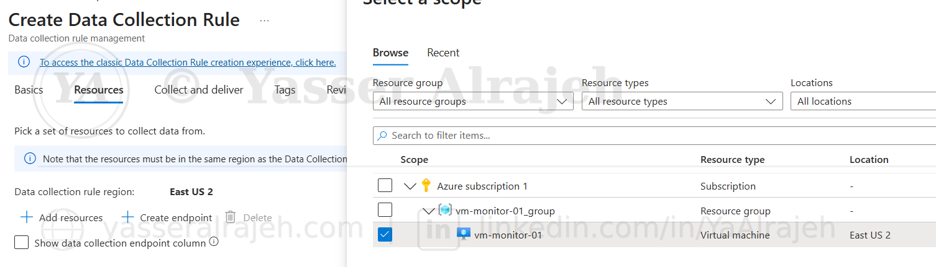Screen dimensions: 936x267
Task: Click the Subscription resource type cell
Action: coord(728,186)
